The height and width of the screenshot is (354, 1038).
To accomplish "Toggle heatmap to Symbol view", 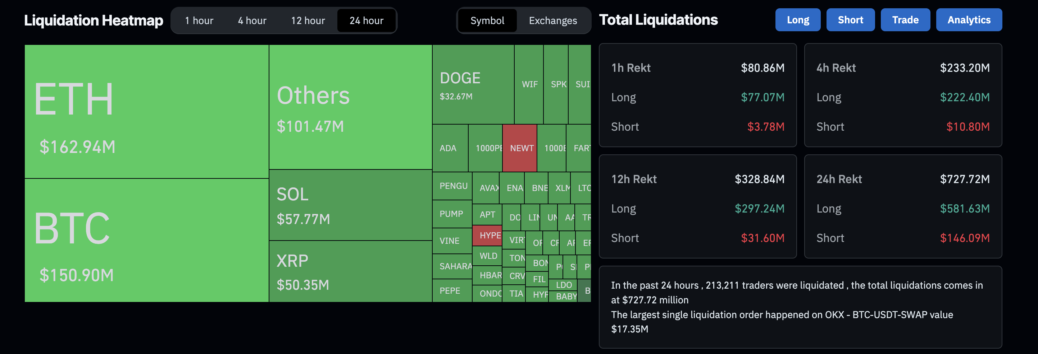I will coord(487,20).
